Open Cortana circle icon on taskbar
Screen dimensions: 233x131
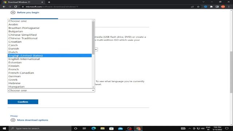click(x=76, y=128)
